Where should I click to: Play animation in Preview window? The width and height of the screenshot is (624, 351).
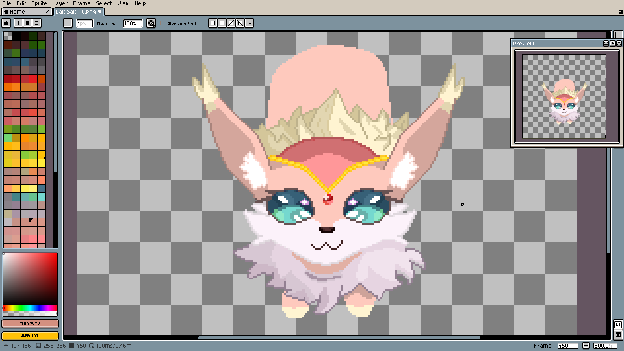coord(613,43)
